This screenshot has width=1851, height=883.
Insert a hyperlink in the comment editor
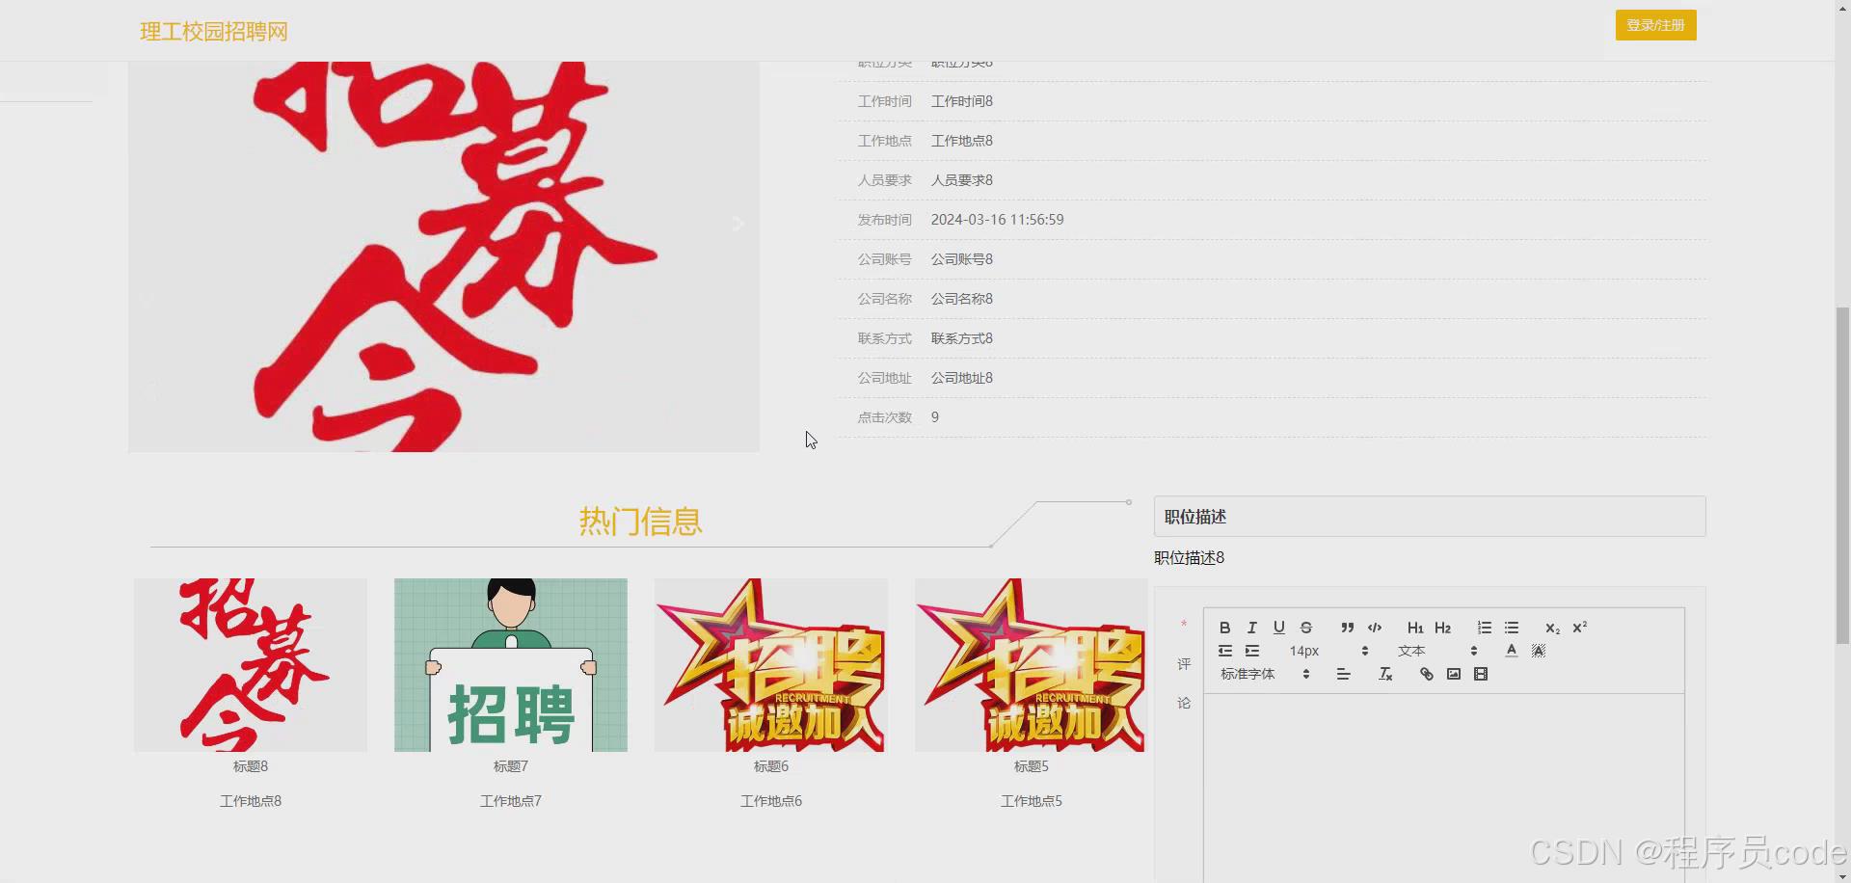[x=1426, y=674]
